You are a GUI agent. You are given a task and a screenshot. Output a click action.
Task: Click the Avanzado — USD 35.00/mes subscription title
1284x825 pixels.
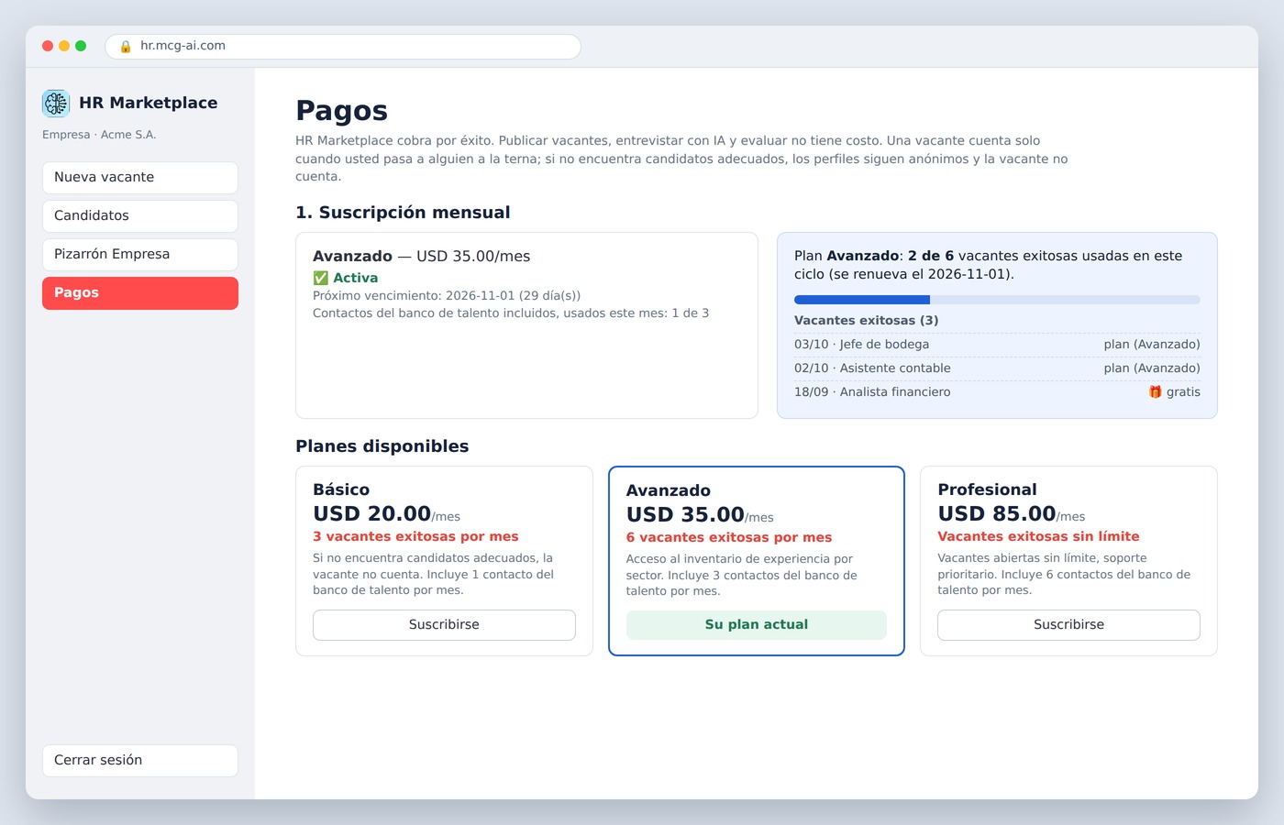coord(422,257)
